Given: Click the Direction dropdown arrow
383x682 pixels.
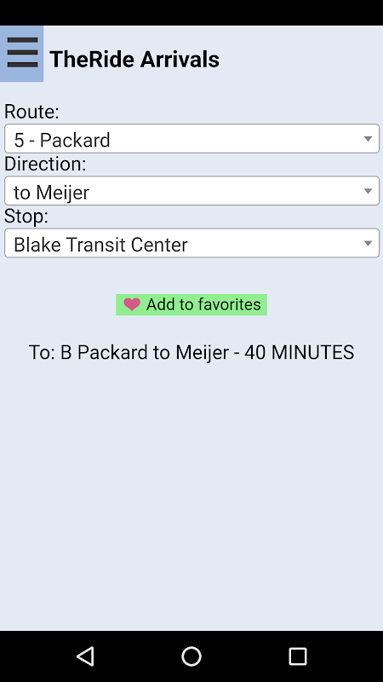Looking at the screenshot, I should pyautogui.click(x=368, y=191).
